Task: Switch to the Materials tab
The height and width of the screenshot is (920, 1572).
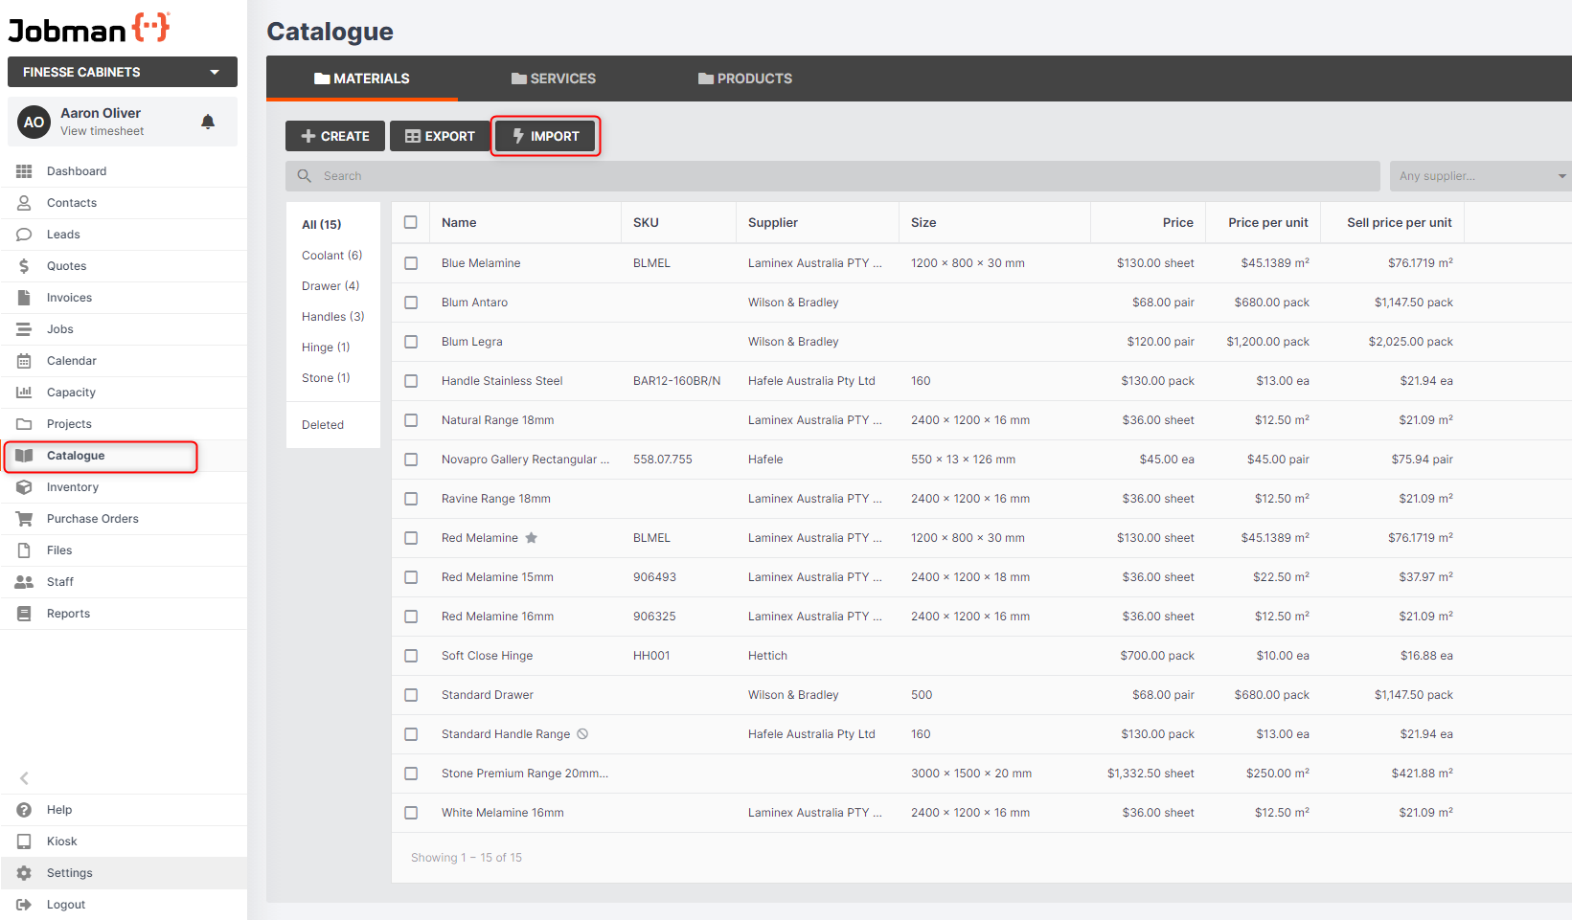Action: tap(362, 79)
